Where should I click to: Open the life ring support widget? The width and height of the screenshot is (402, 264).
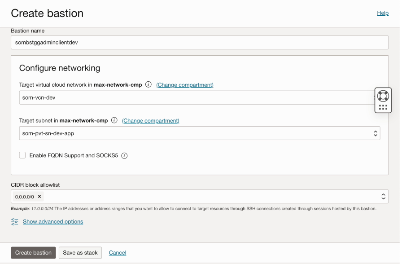pos(383,96)
